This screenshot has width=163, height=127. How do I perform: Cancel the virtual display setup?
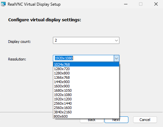[145, 120]
